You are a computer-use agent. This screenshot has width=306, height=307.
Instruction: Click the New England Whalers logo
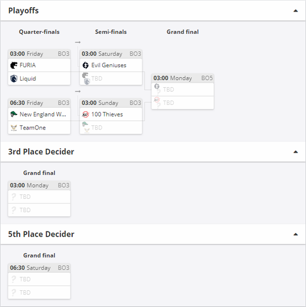(x=14, y=114)
